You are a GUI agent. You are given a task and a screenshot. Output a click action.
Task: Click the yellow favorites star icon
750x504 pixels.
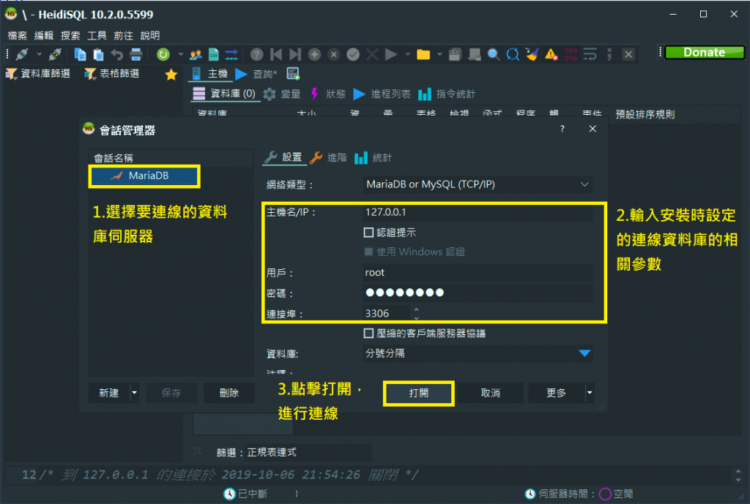[171, 75]
